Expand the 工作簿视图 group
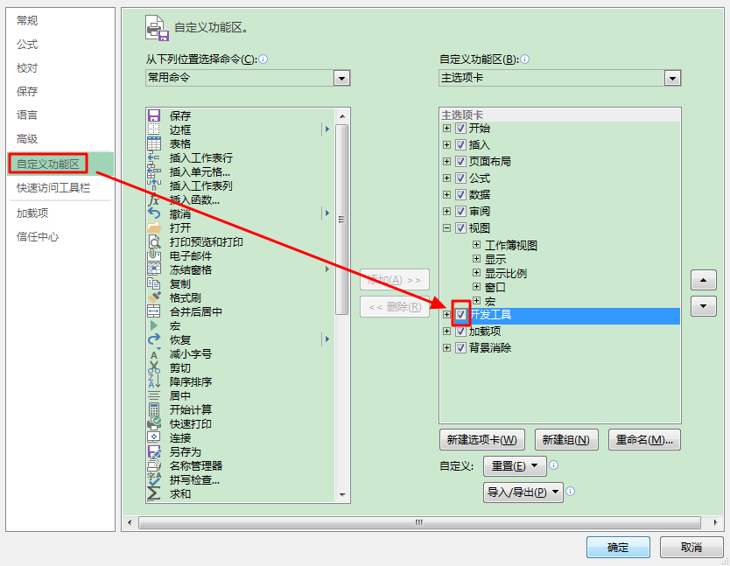 pyautogui.click(x=476, y=244)
